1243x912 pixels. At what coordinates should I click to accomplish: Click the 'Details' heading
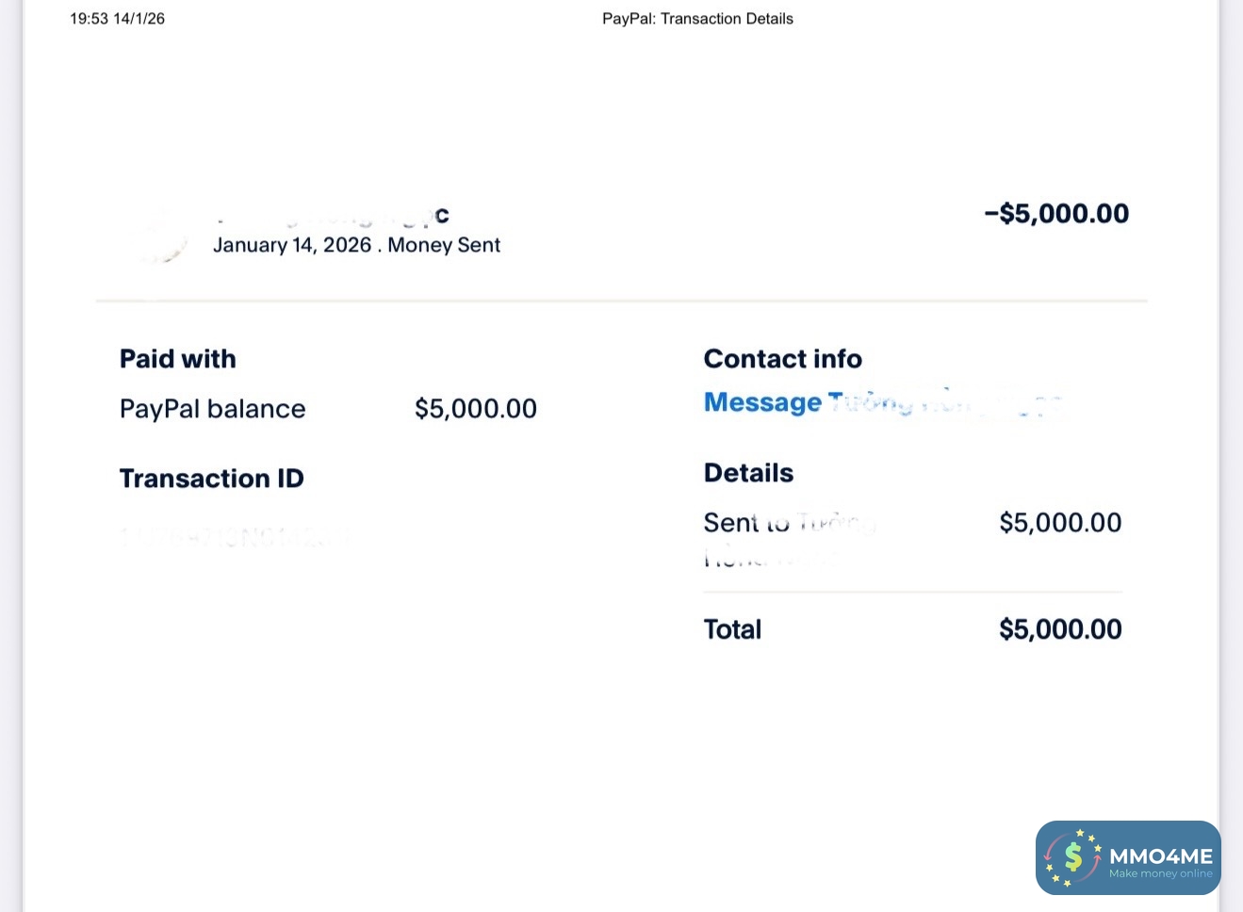pyautogui.click(x=748, y=473)
